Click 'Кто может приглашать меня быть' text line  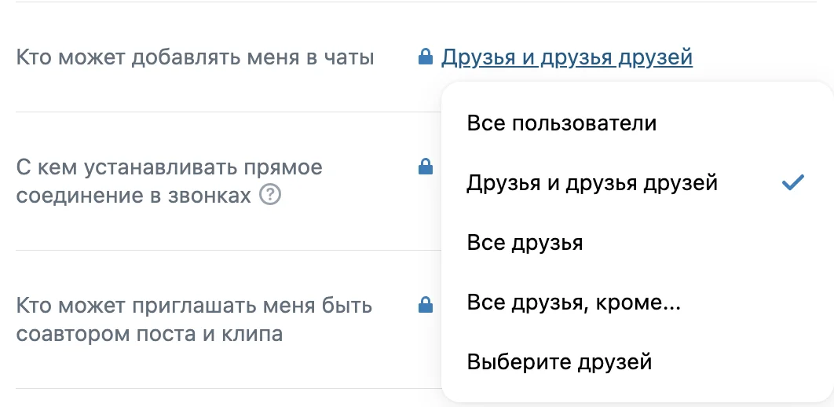click(x=194, y=306)
